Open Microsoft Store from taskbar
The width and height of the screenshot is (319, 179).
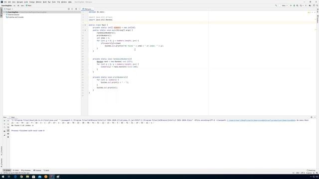click(33, 177)
